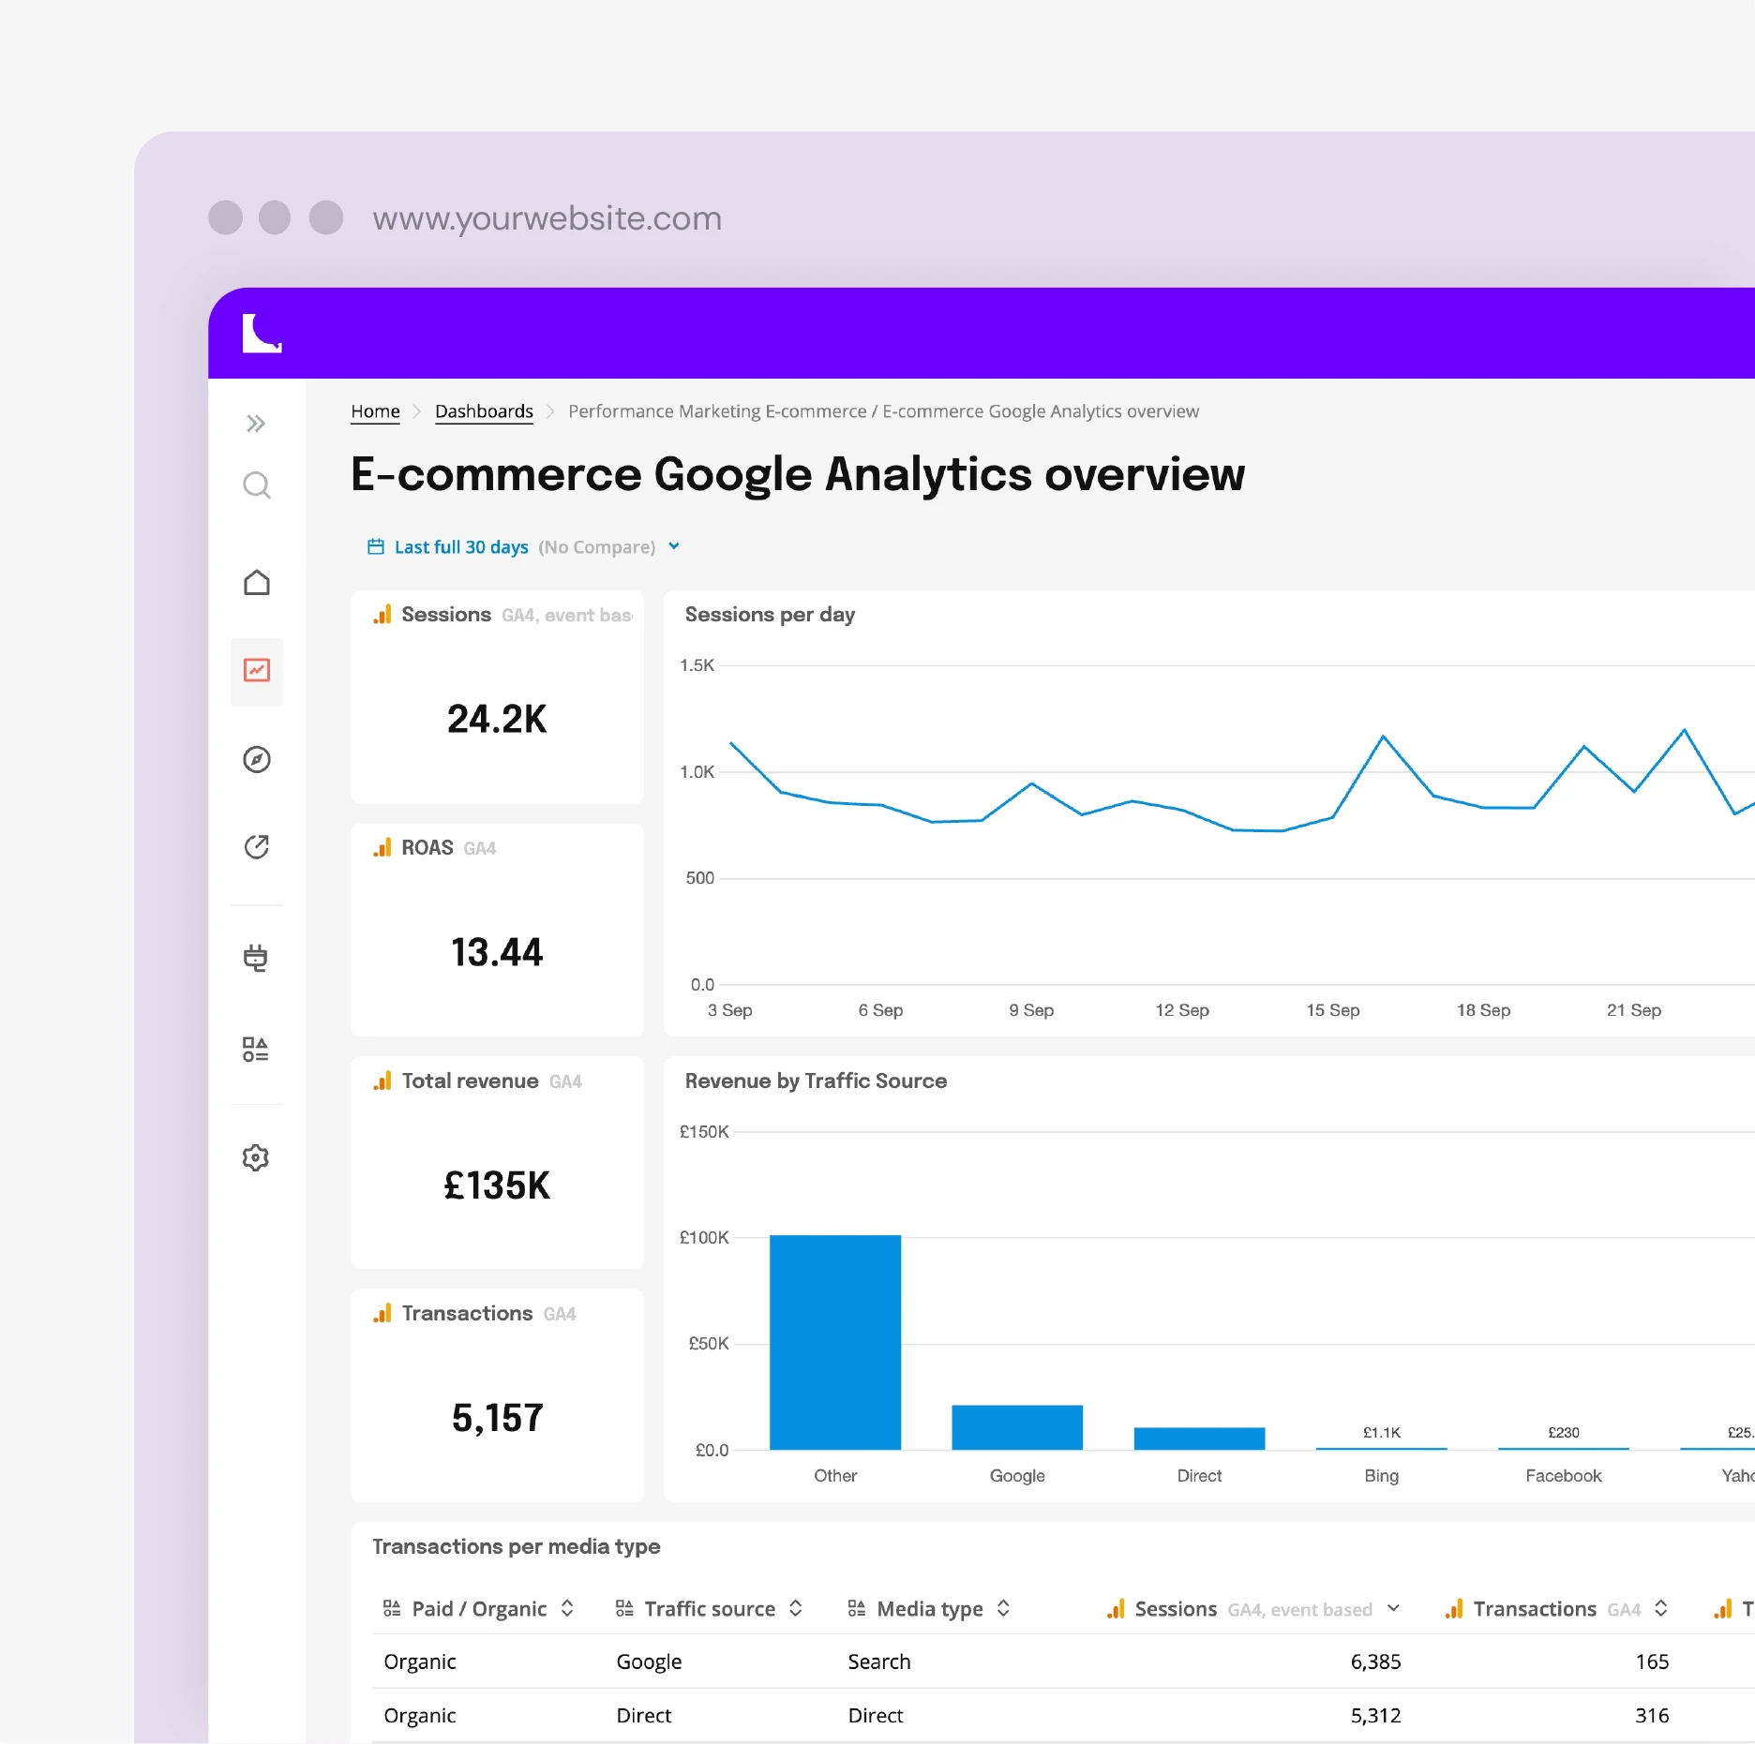Viewport: 1755px width, 1744px height.
Task: Click the 6,385 sessions value
Action: (1375, 1662)
